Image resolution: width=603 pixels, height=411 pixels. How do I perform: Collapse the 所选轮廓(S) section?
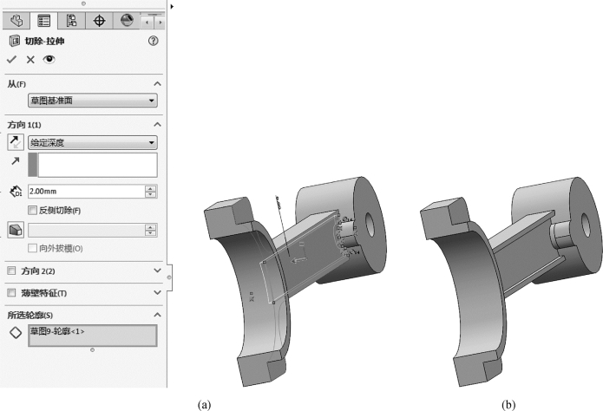click(157, 315)
